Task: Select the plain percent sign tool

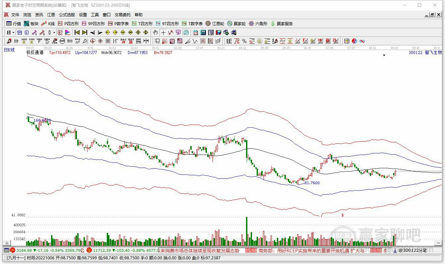Action: click(244, 41)
